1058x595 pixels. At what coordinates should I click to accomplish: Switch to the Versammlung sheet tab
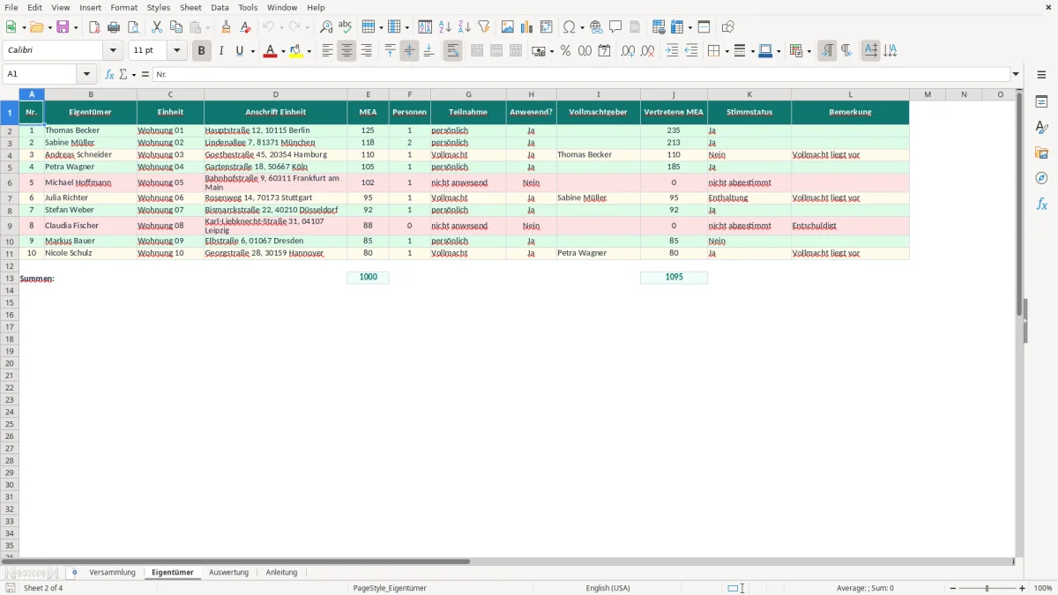(x=113, y=572)
